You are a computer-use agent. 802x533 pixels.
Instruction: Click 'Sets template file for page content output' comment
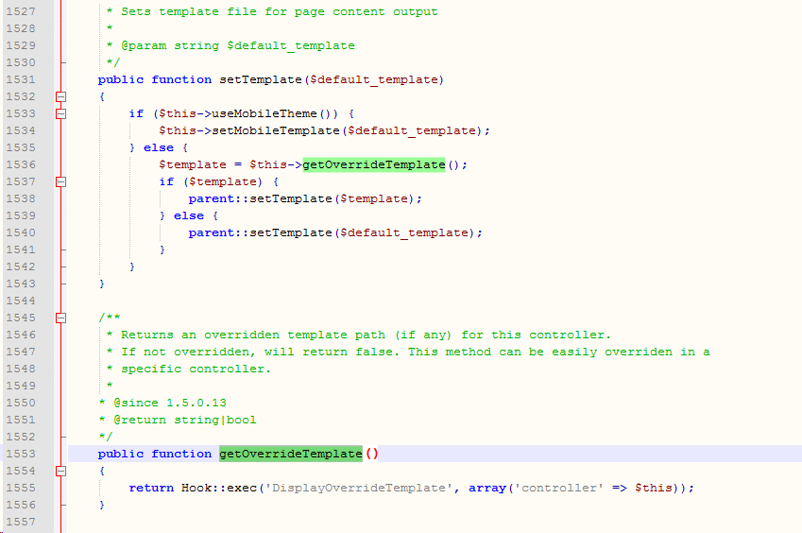[280, 11]
